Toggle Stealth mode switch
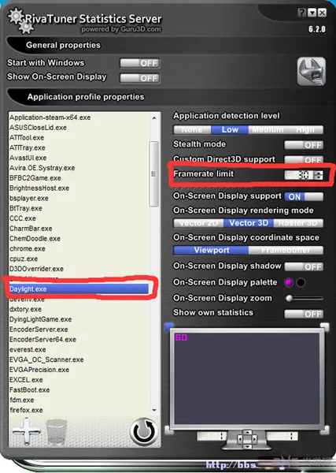 point(304,145)
